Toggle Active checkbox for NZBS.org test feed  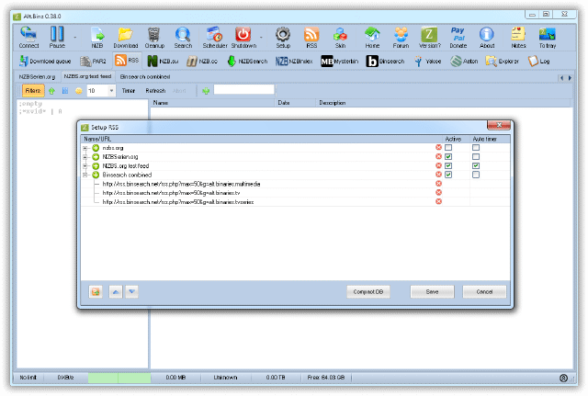click(448, 165)
